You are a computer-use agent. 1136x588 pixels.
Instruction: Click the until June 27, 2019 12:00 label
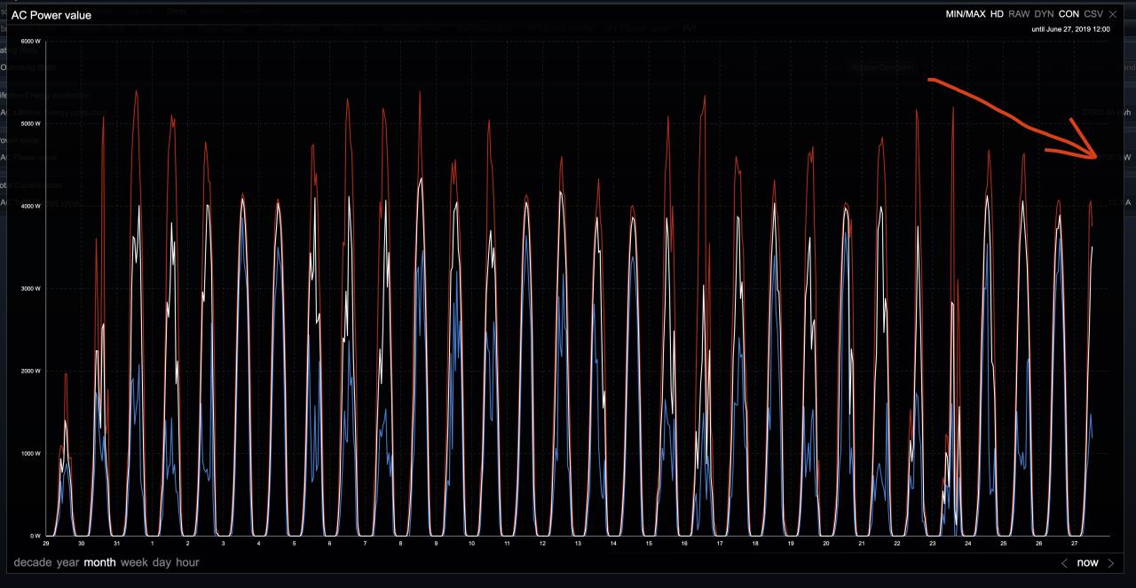1070,29
